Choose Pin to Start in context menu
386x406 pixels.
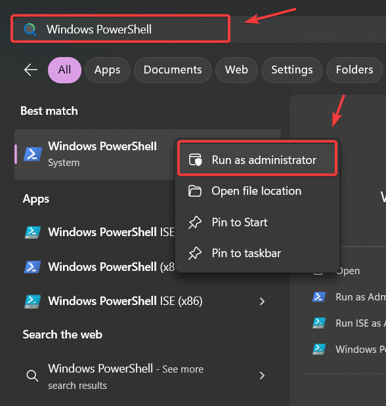(257, 222)
